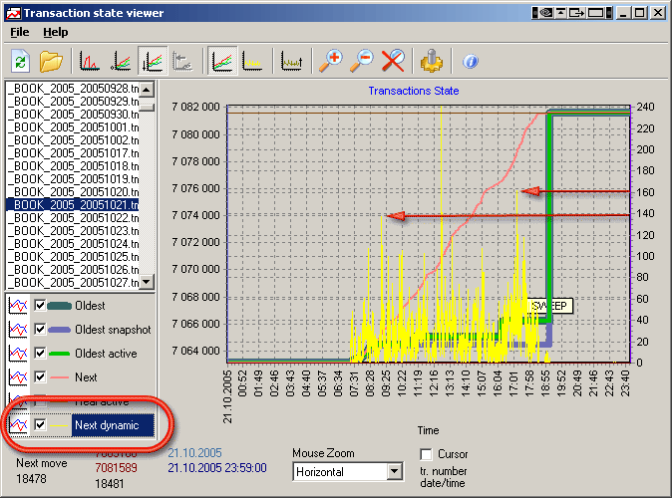This screenshot has height=498, width=672.
Task: Open settings via gear tool icon
Action: (x=432, y=61)
